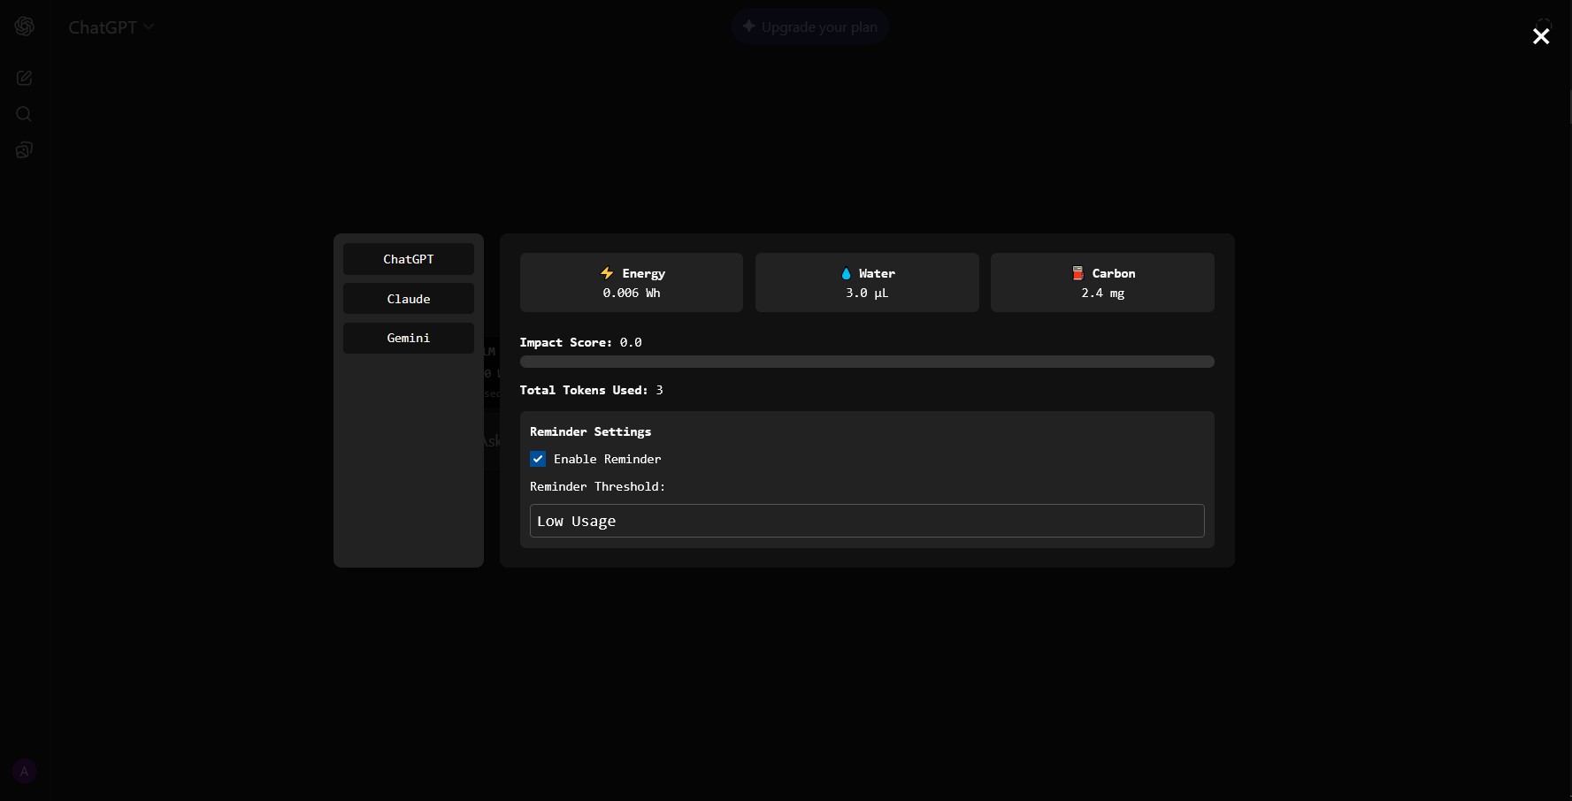
Task: Start a new chat with pencil icon
Action: tap(25, 78)
